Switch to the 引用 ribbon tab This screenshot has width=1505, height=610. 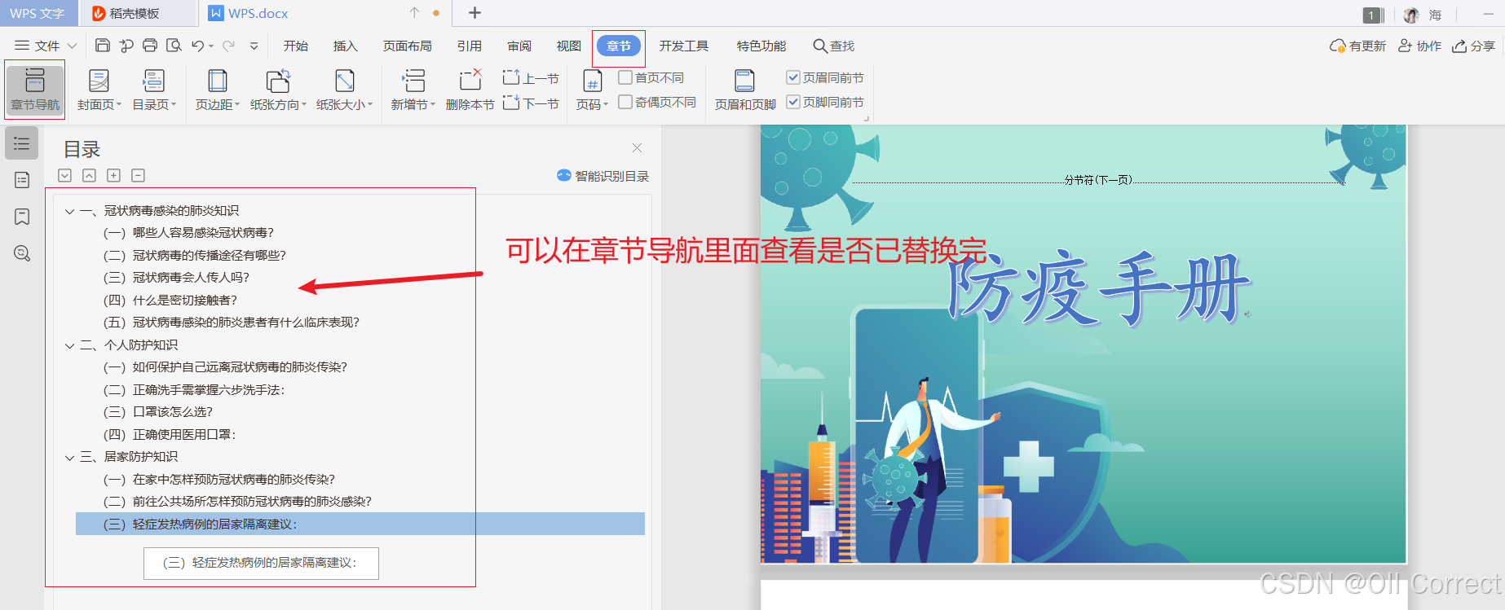tap(470, 46)
